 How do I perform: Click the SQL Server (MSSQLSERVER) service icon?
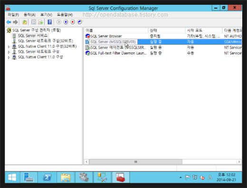pyautogui.click(x=87, y=42)
